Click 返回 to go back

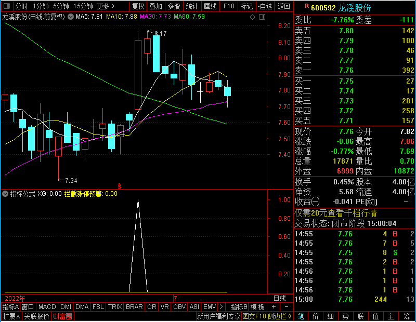[283, 6]
